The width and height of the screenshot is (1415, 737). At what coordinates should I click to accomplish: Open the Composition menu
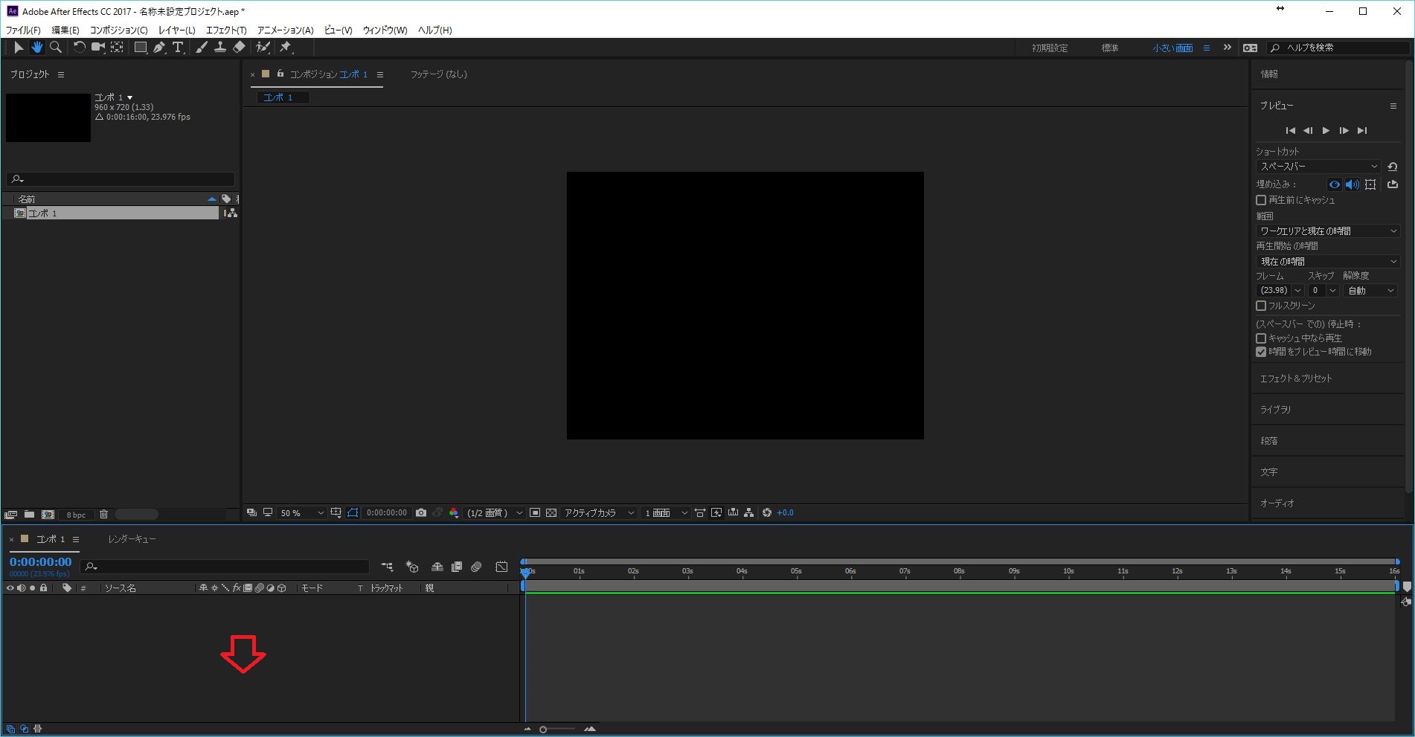click(118, 30)
